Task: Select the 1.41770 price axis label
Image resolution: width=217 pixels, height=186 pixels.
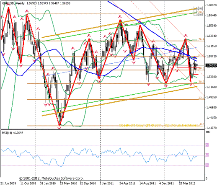Action: pyautogui.click(x=212, y=128)
